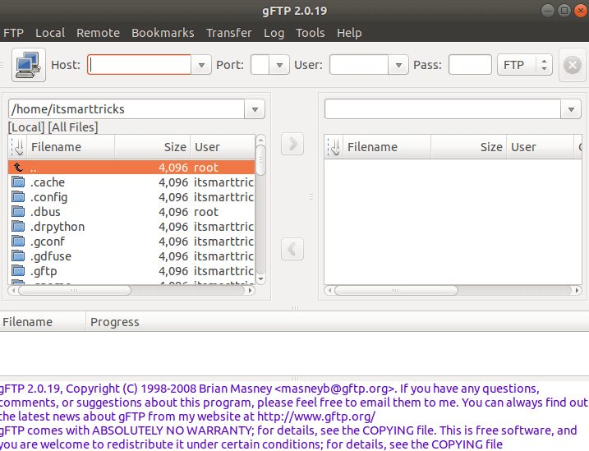Viewport: 589px width, 451px height.
Task: Select the .config filename text
Action: (x=48, y=197)
